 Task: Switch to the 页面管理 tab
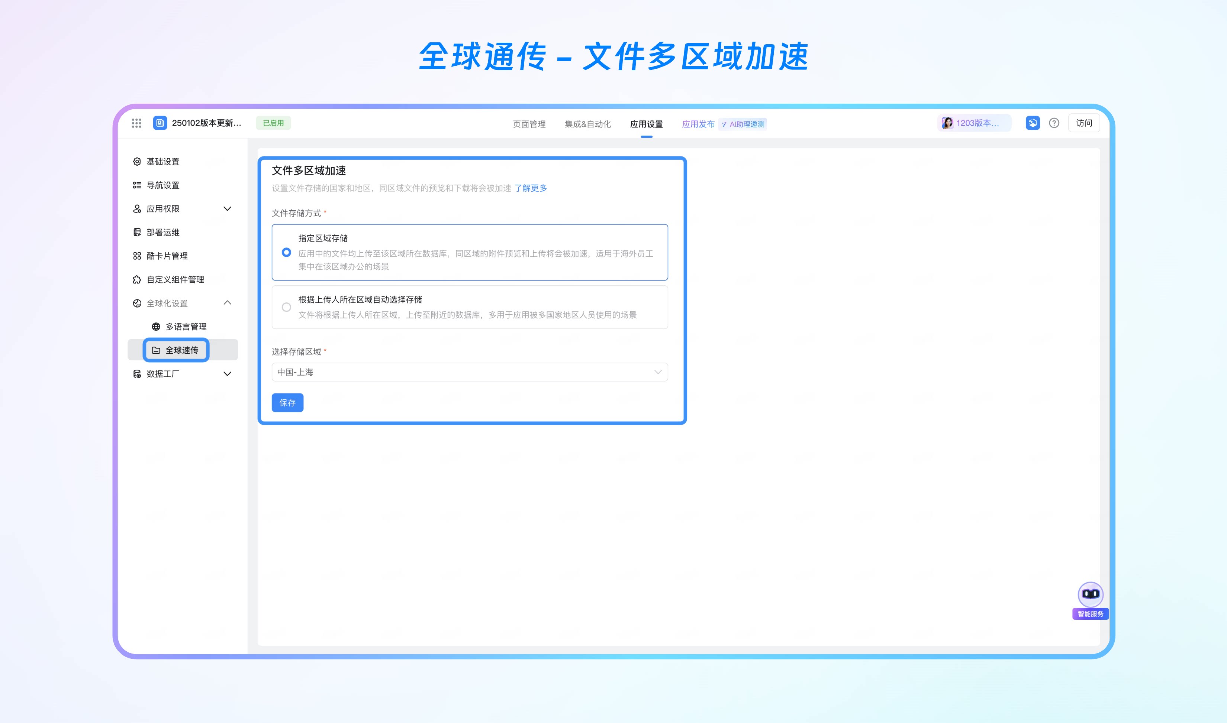tap(529, 124)
